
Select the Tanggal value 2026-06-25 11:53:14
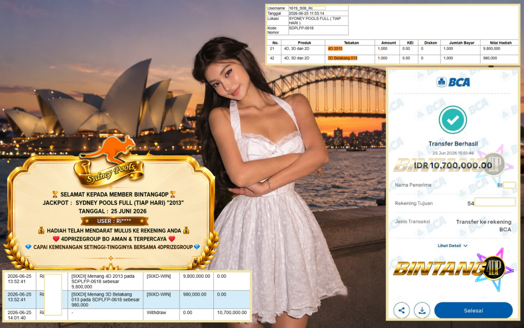307,13
